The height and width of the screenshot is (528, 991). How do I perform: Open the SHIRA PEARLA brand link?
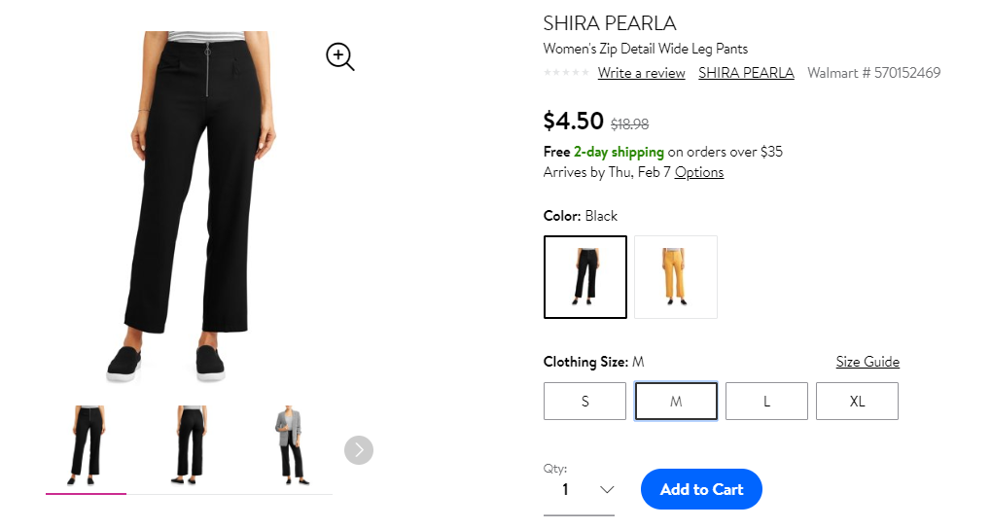(746, 73)
